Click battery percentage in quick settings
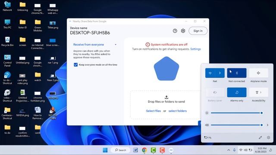 coord(208,138)
